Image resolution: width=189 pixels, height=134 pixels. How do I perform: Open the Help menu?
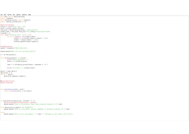(30, 15)
